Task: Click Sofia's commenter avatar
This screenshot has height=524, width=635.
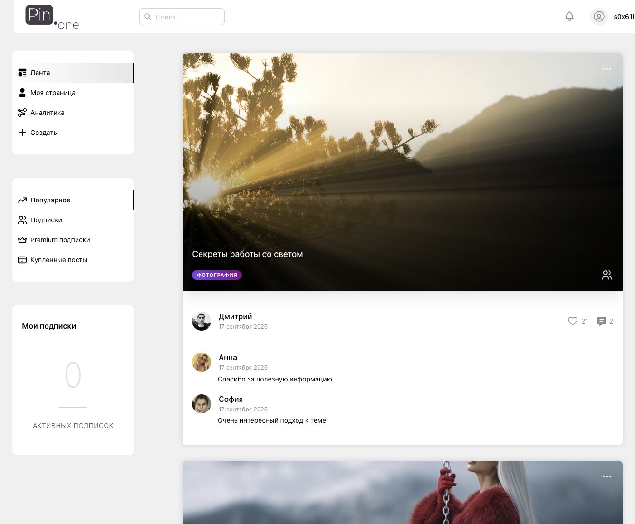Action: pos(202,404)
